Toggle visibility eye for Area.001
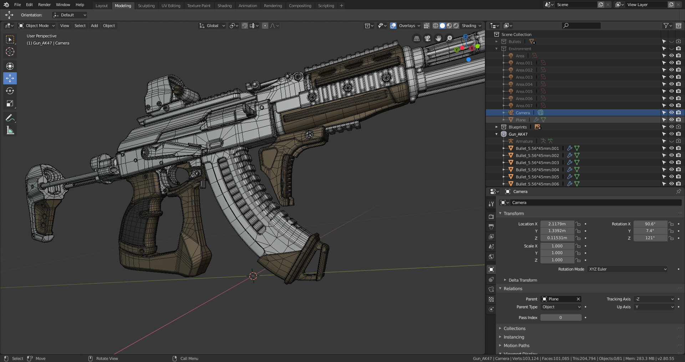 coord(671,63)
